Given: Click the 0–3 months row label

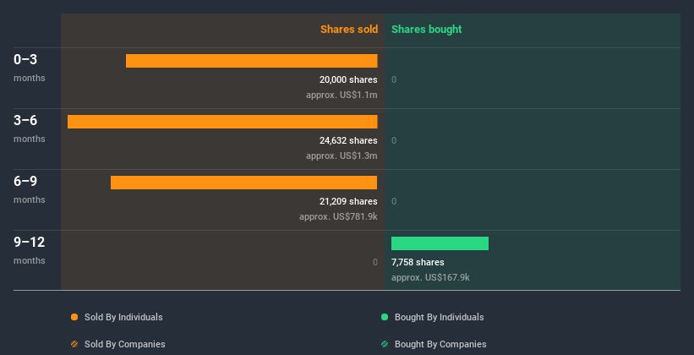Looking at the screenshot, I should pos(30,68).
